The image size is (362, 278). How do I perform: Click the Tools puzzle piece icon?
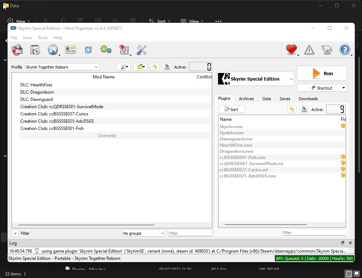124,50
